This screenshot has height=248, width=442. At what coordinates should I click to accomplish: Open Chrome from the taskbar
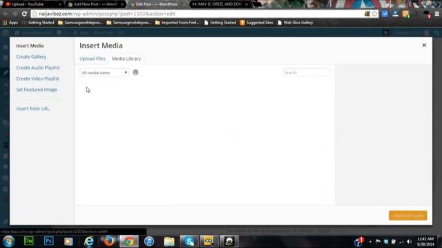pyautogui.click(x=129, y=241)
